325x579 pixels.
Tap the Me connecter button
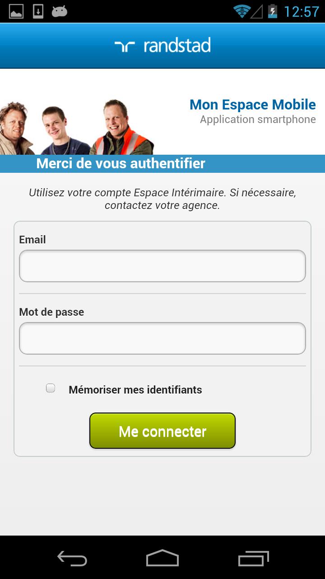click(x=162, y=431)
